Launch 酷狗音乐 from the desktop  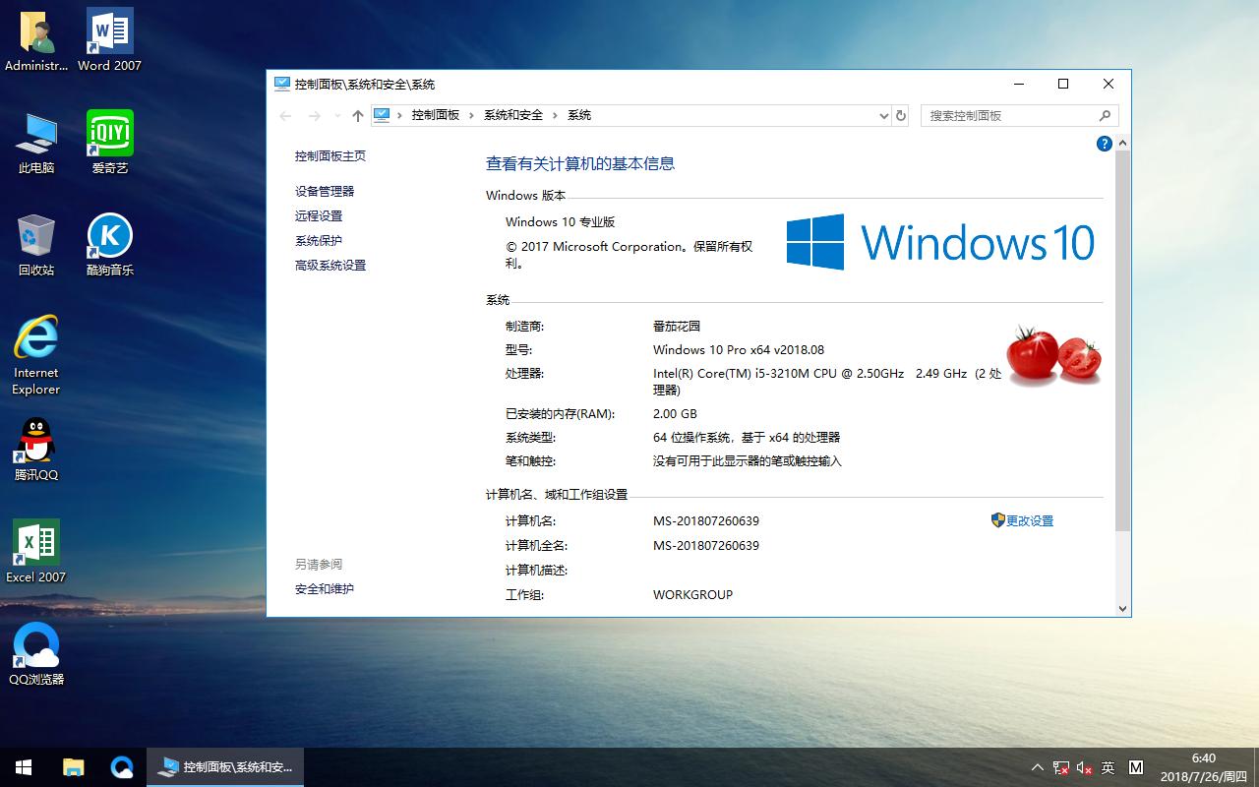109,246
